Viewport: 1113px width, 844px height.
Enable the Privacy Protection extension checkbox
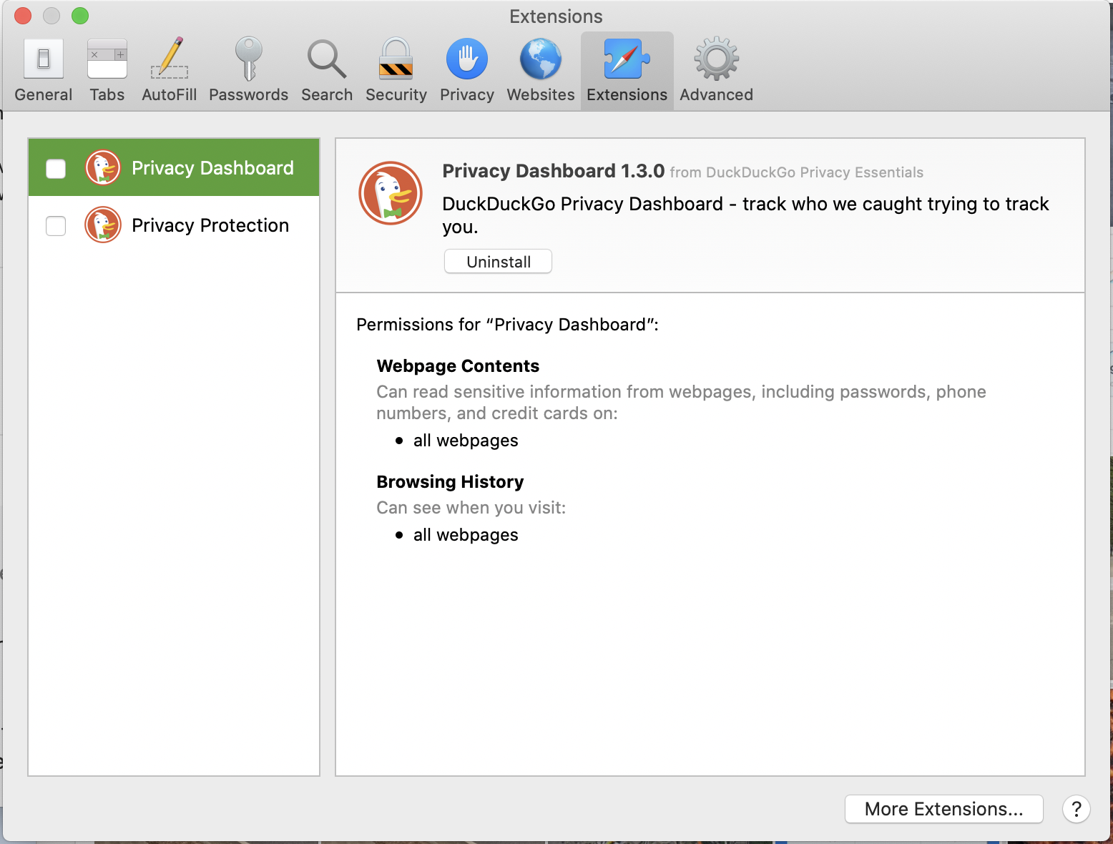pos(56,226)
